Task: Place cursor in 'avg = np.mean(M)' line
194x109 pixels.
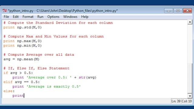Action: (22, 59)
